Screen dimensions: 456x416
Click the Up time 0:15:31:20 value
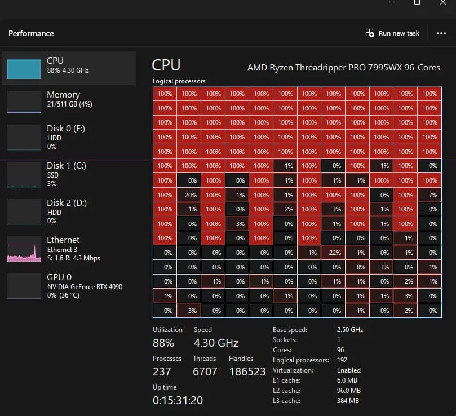[x=178, y=400]
